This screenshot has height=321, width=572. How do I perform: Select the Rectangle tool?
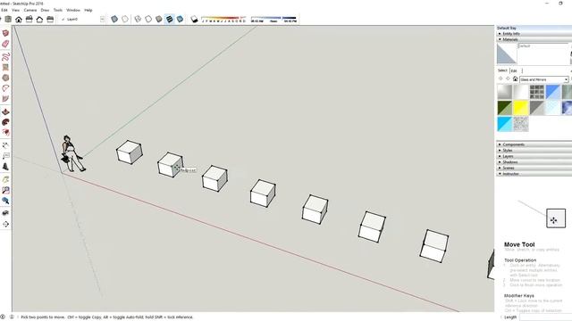(x=5, y=68)
